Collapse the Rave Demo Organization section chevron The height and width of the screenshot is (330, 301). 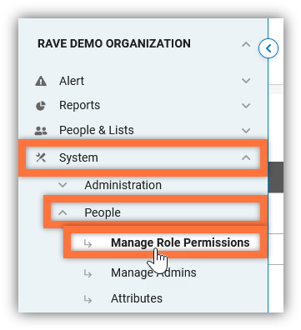[246, 44]
